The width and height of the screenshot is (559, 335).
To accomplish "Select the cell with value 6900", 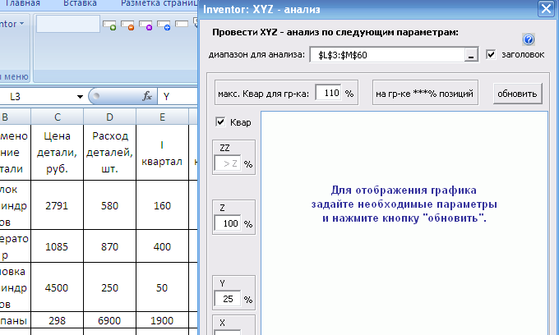I will click(x=109, y=320).
